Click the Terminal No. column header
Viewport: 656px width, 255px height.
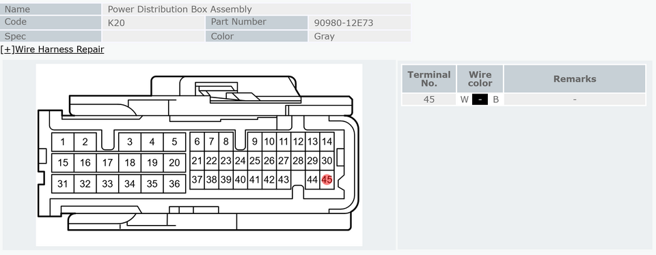click(x=429, y=79)
